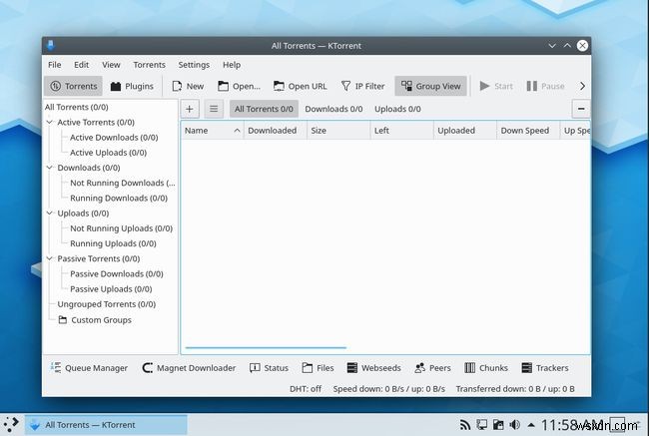
Task: Click the Custom Groups folder icon
Action: pos(63,319)
